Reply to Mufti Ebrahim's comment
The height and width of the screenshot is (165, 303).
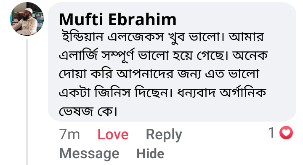164,135
